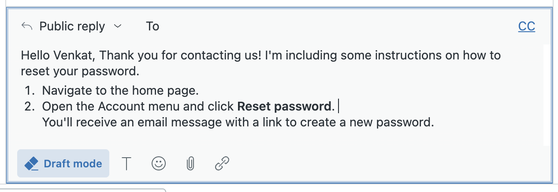Show text formatting options with T icon
This screenshot has width=558, height=192.
coord(126,164)
